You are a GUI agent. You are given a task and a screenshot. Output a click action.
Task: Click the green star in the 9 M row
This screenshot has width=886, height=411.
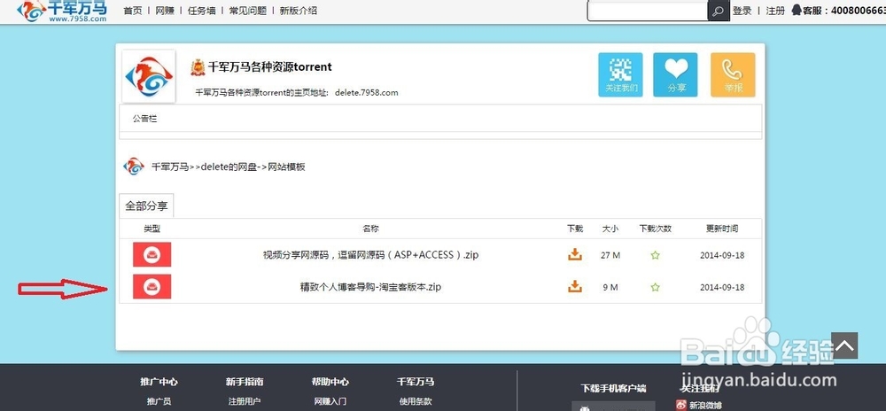point(656,287)
